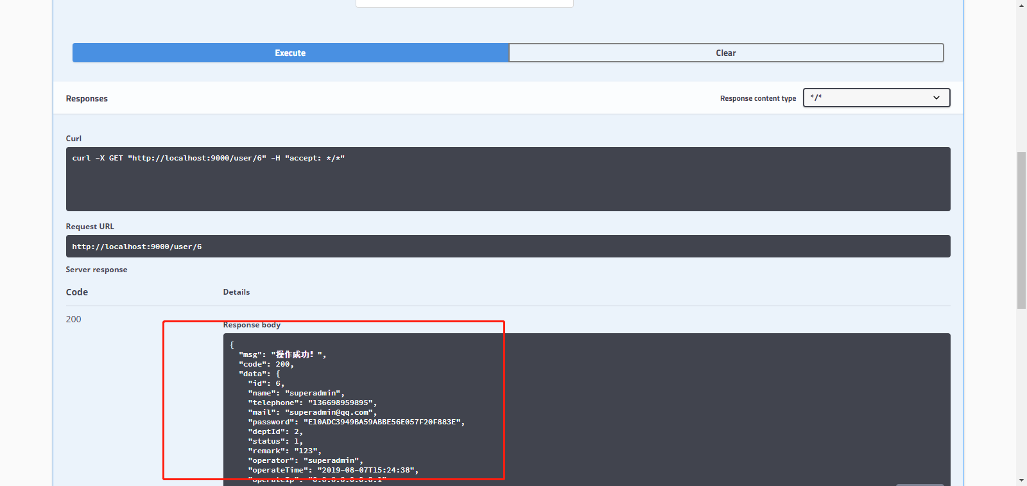The image size is (1027, 486).
Task: Click the scrollbar up arrow
Action: coord(1021,5)
